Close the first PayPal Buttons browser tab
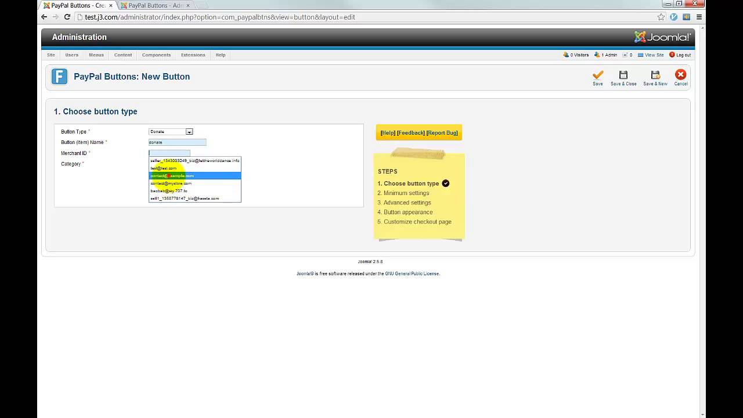The height and width of the screenshot is (418, 743). (x=111, y=5)
